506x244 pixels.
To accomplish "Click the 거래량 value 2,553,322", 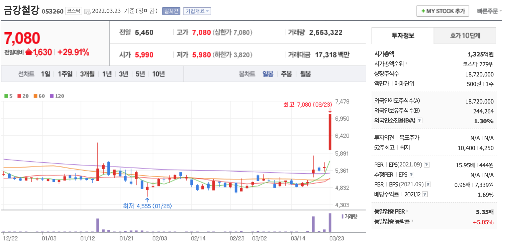I will (326, 33).
